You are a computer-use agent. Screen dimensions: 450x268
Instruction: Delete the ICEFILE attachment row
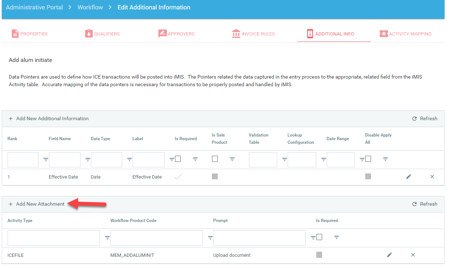(413, 255)
